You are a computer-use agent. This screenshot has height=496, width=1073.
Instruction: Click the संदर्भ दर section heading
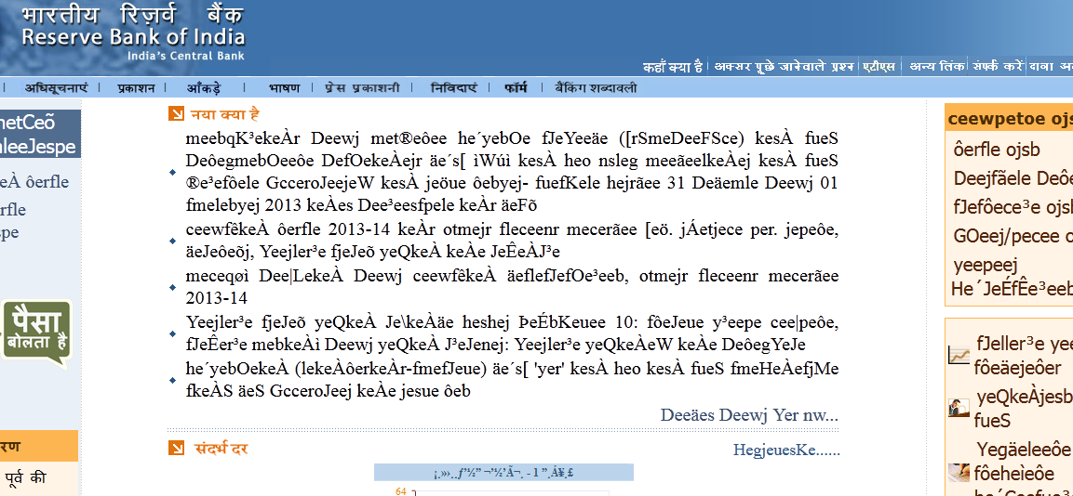[221, 449]
